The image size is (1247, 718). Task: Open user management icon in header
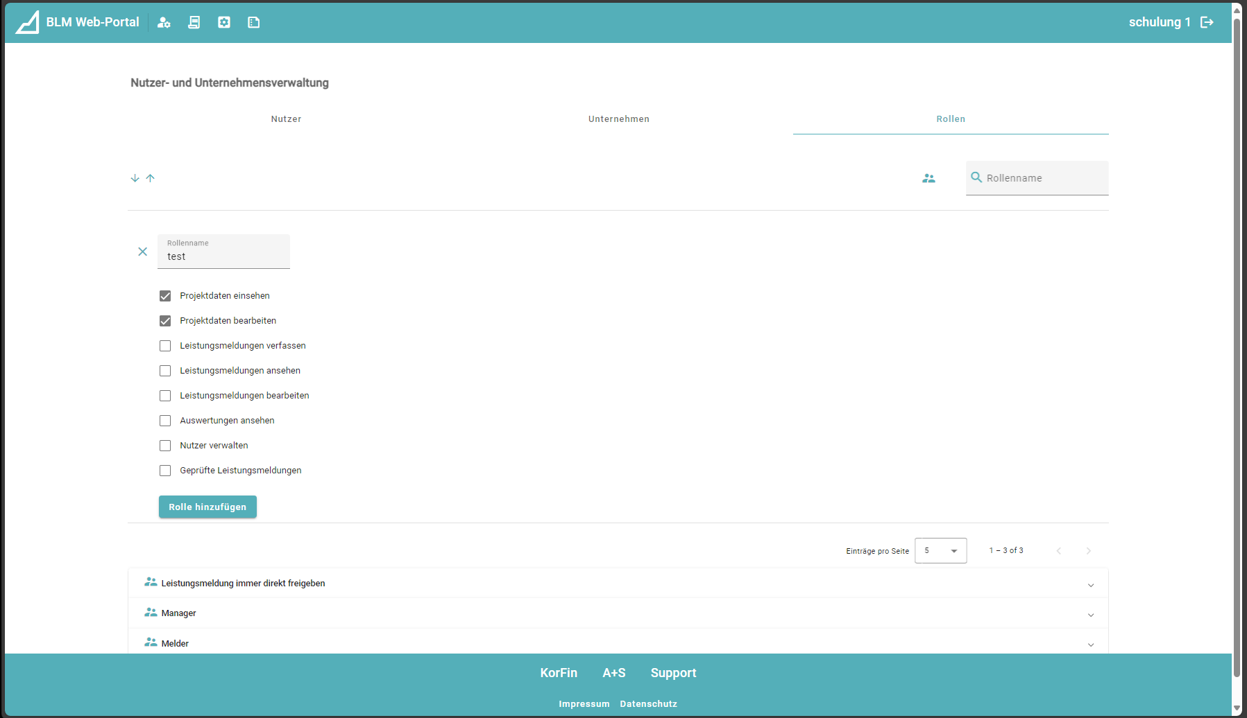pyautogui.click(x=164, y=22)
